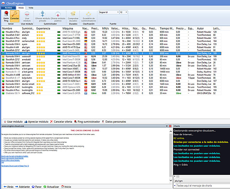Click Intel Xeon X5687 machine cell

pos(71,69)
